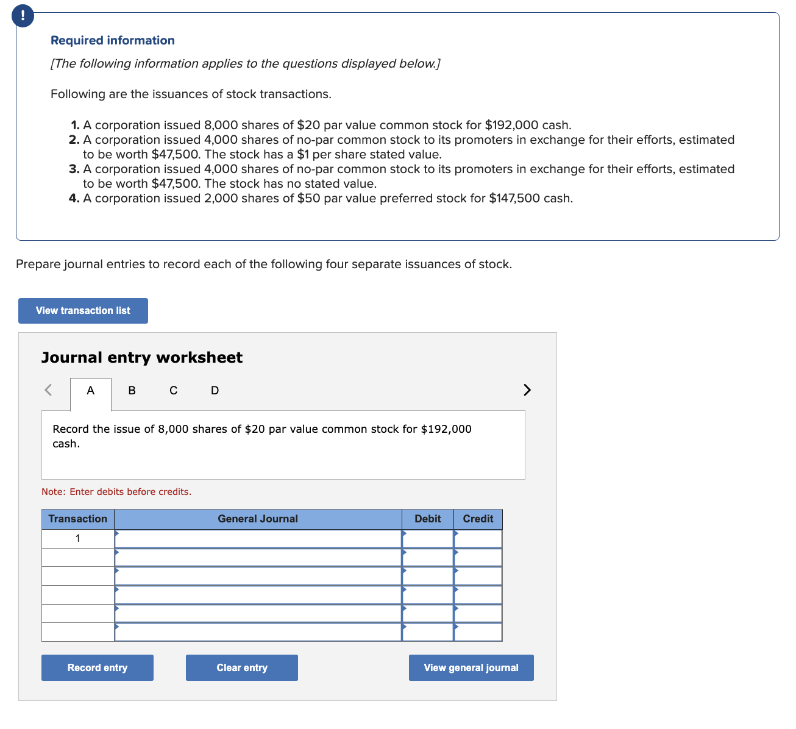The height and width of the screenshot is (729, 796).
Task: Click the transaction description box above the note
Action: (283, 444)
